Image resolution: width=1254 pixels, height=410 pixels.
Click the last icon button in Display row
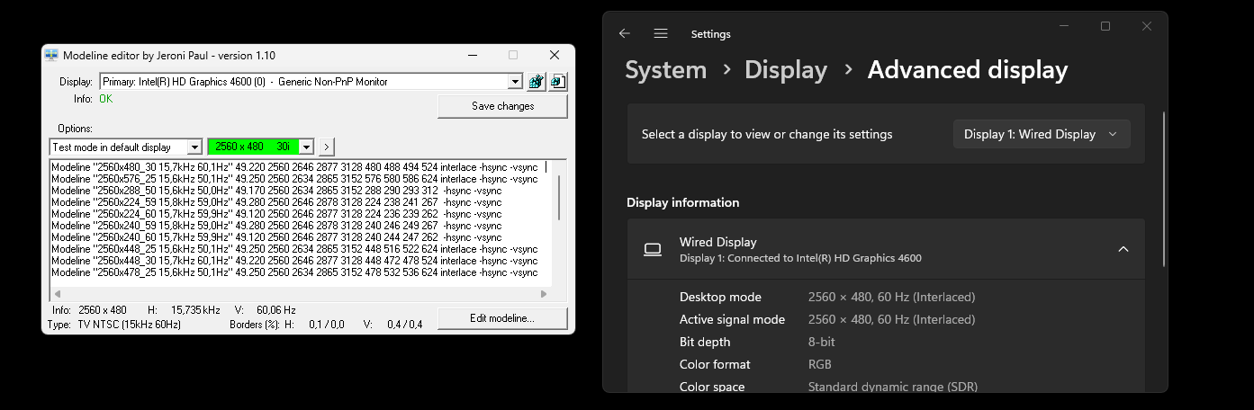[x=557, y=82]
